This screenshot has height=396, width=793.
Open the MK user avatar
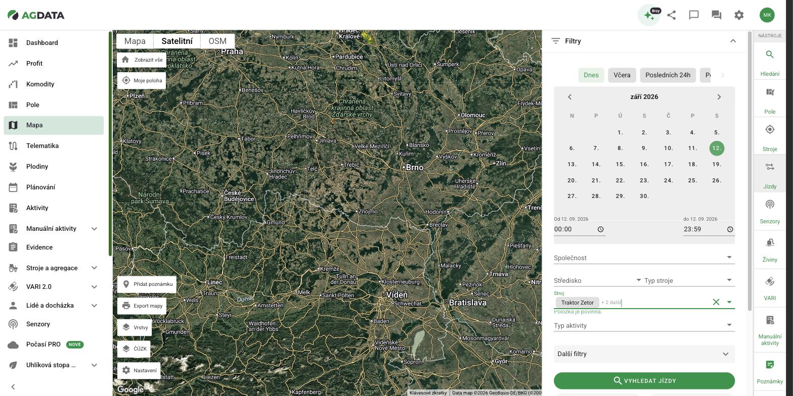click(767, 15)
